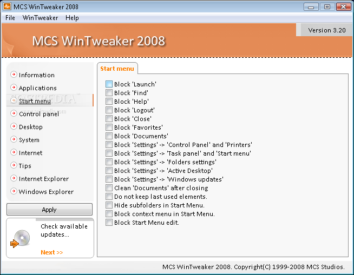Click the arrow icon beside Applications
The width and height of the screenshot is (354, 275).
(14, 87)
